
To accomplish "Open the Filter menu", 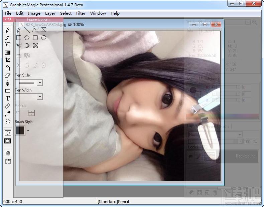I will tap(81, 13).
